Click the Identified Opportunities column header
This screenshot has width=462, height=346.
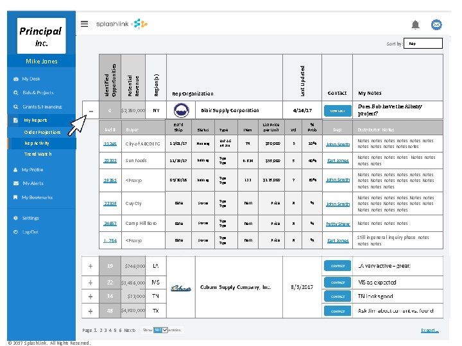tap(110, 78)
